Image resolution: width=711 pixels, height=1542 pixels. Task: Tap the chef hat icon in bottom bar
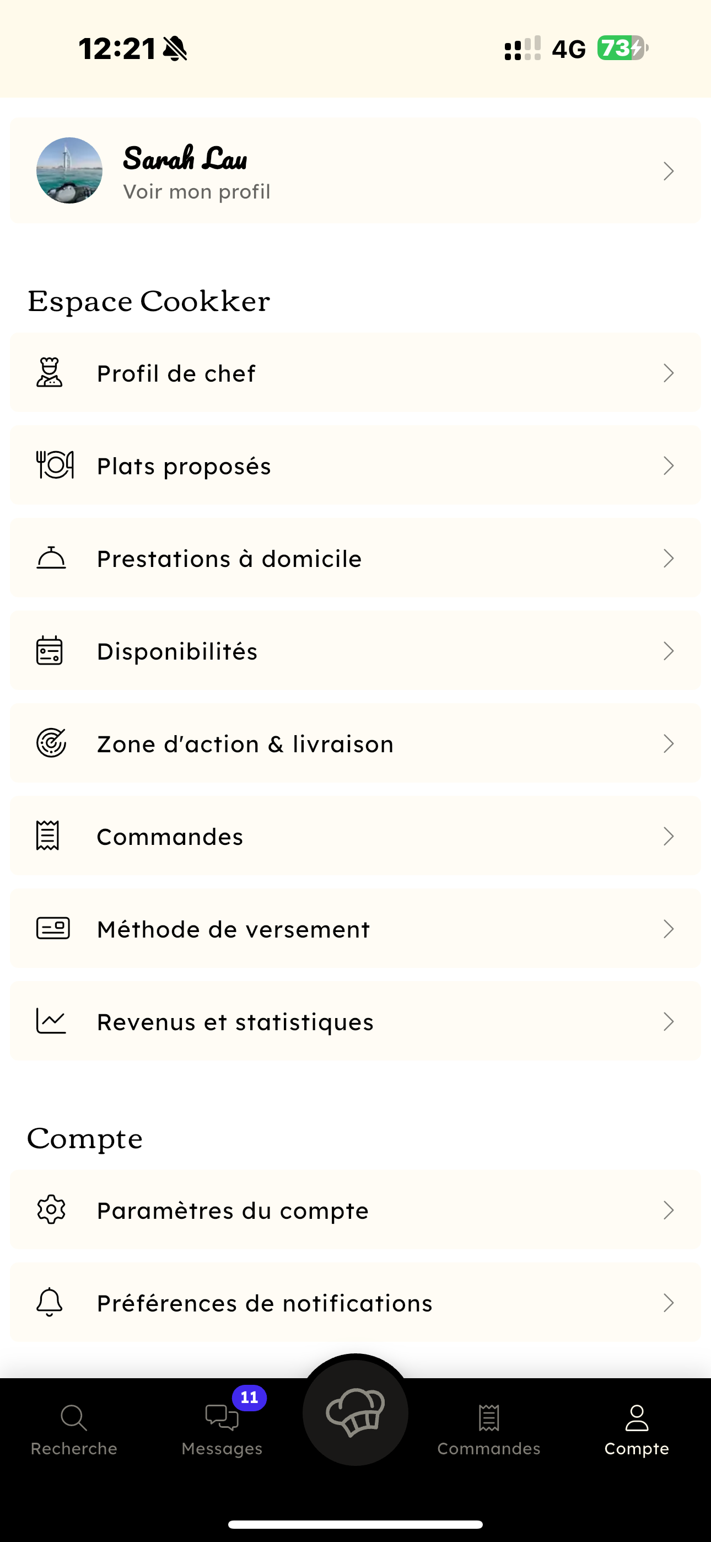355,1413
